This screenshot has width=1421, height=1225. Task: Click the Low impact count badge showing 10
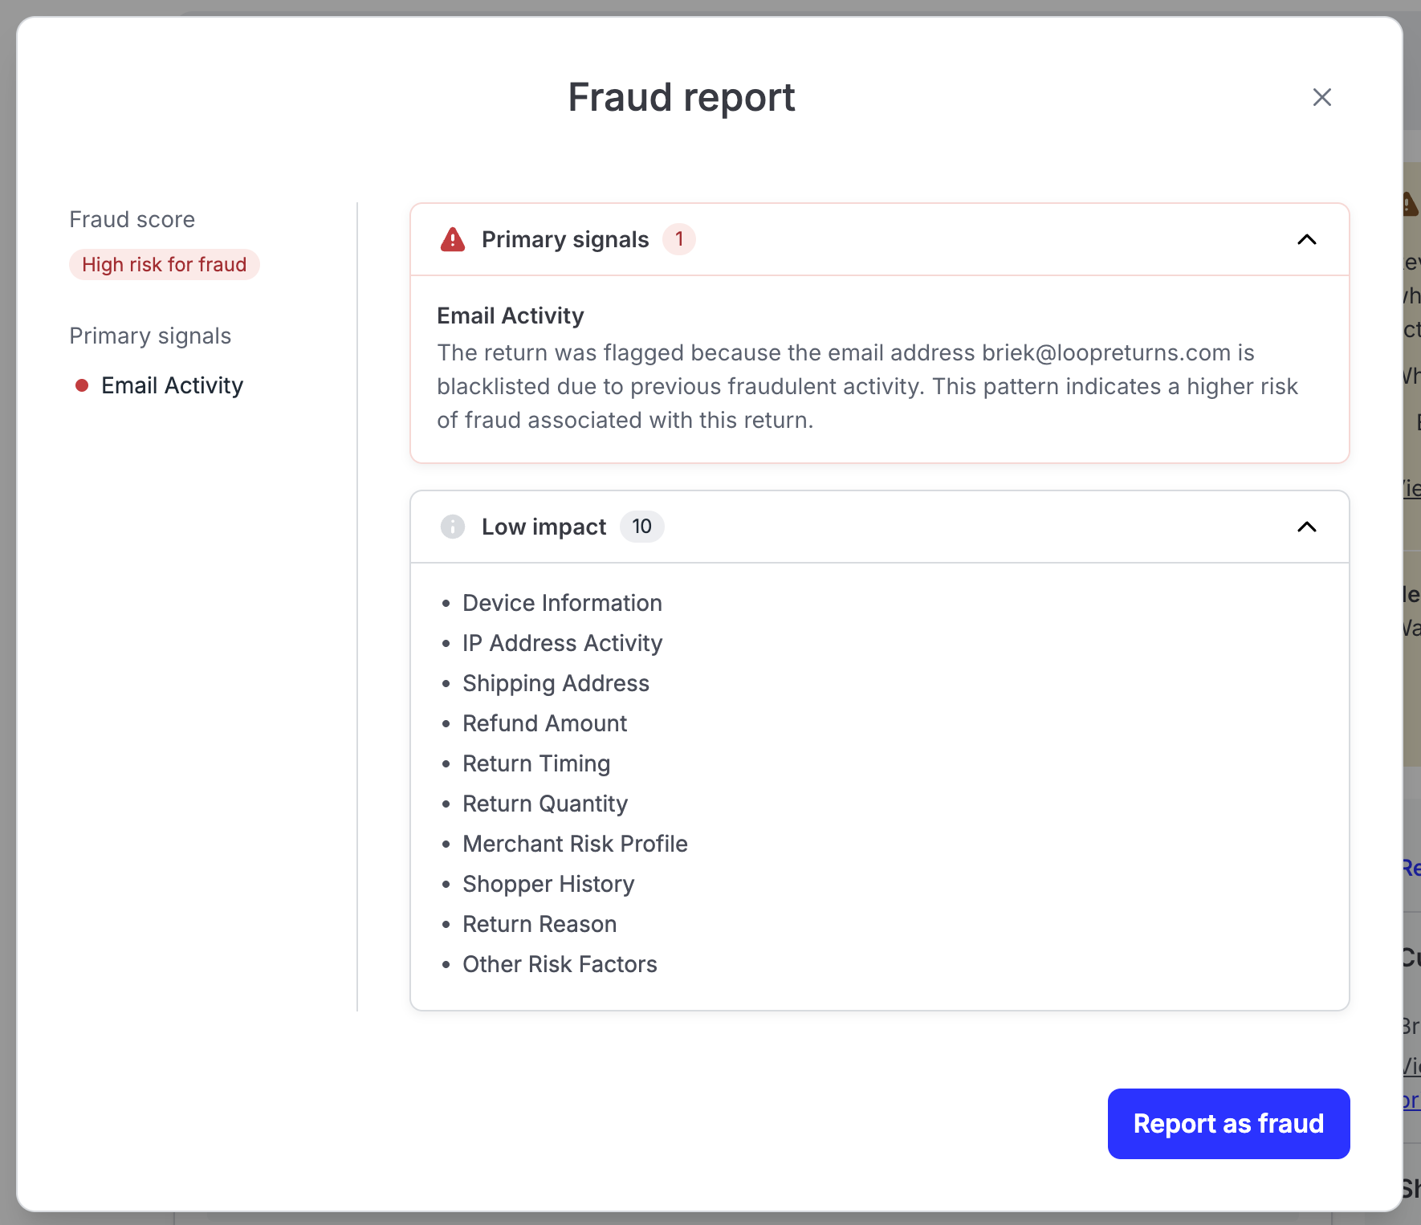point(641,527)
